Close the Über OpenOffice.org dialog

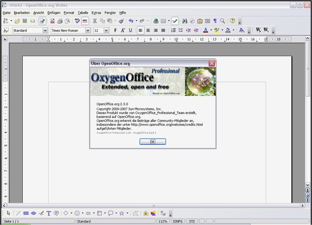tap(212, 63)
